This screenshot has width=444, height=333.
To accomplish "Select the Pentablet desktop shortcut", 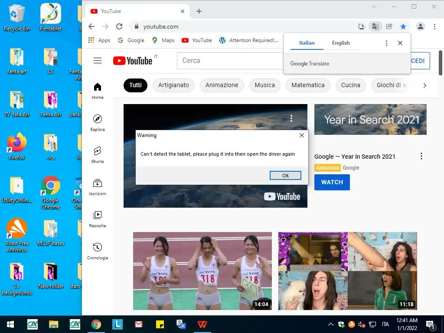I will [51, 17].
